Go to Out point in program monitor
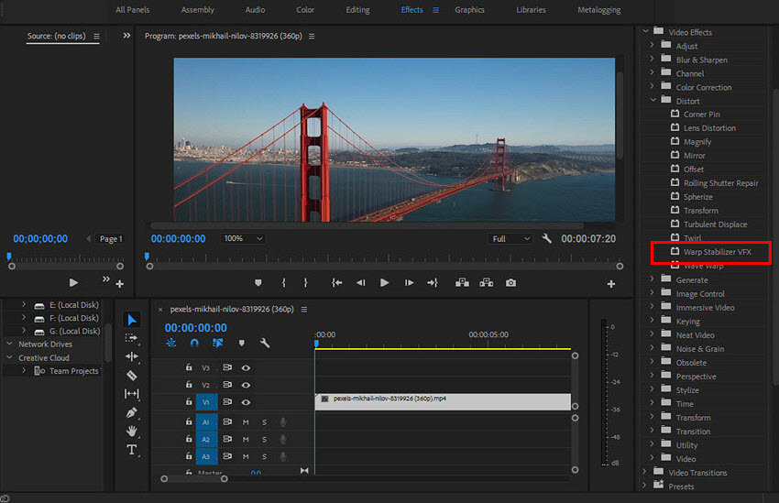779x503 pixels. (x=433, y=282)
